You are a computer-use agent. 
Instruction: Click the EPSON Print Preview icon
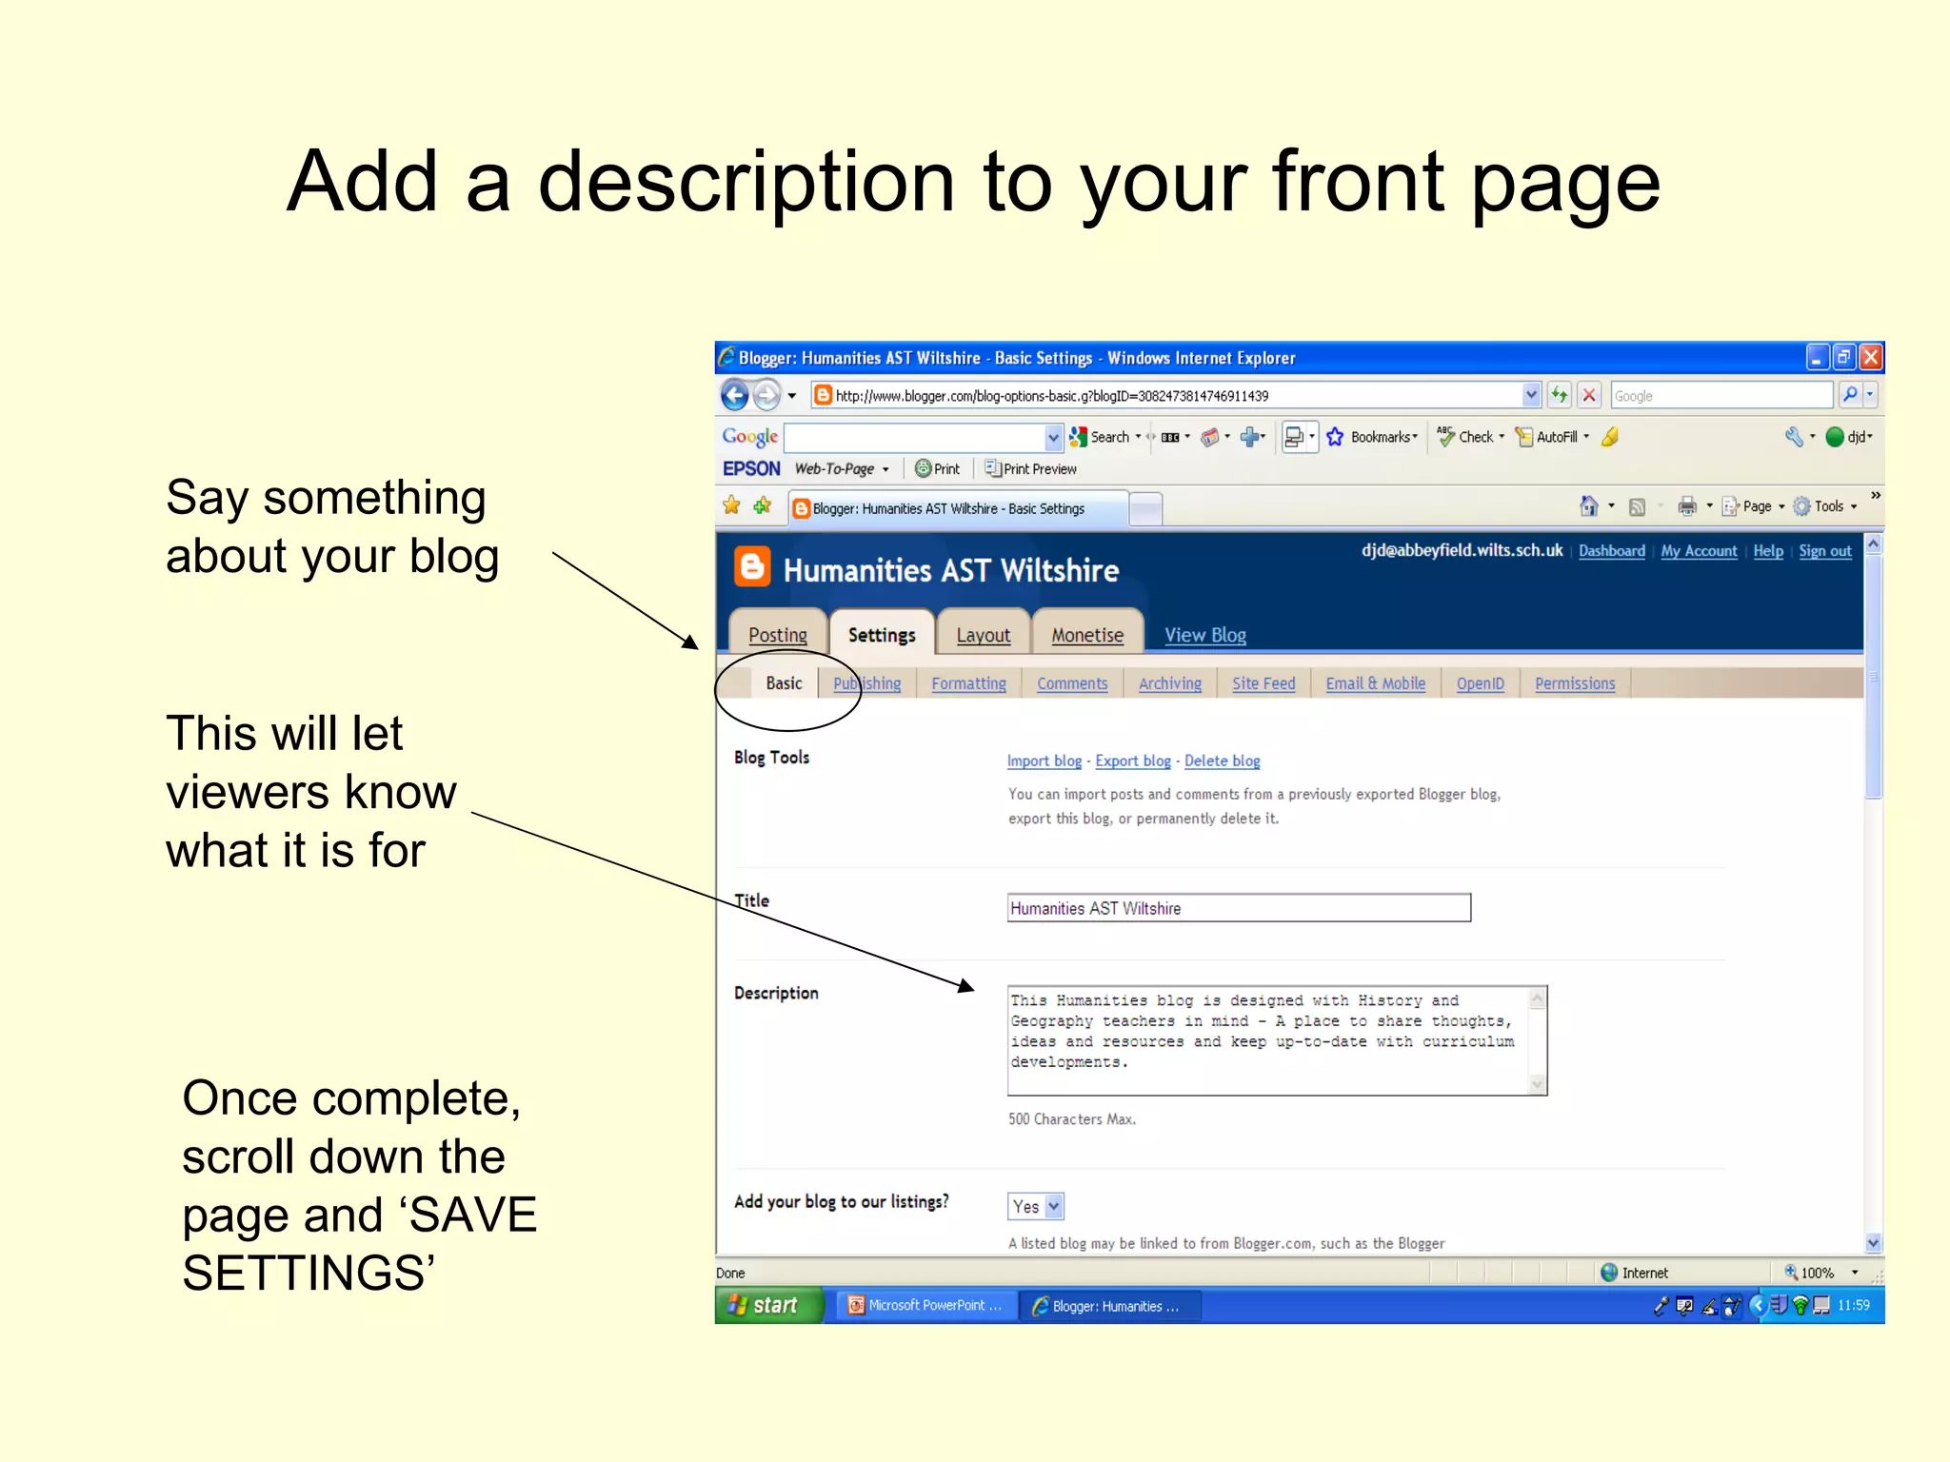click(993, 468)
